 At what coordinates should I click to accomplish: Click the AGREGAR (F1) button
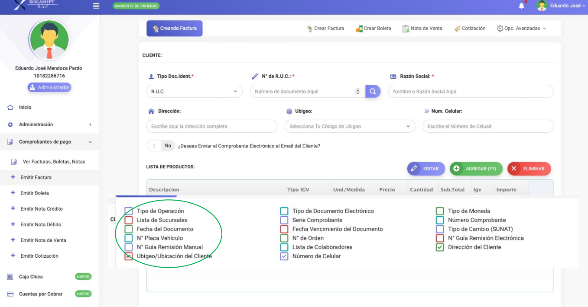tap(476, 169)
